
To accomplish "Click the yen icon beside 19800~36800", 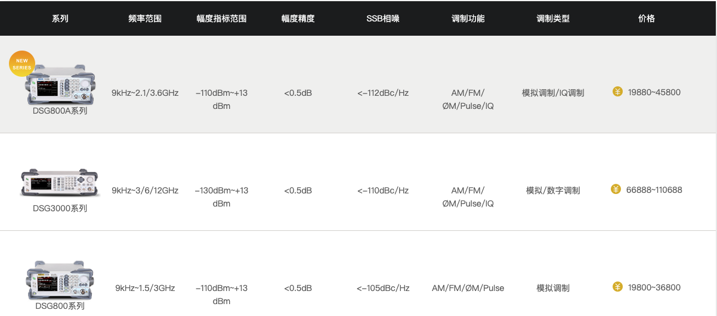I will tap(617, 287).
